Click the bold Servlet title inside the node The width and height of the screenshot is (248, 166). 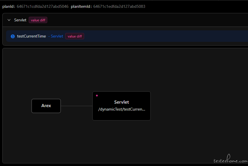click(x=122, y=102)
